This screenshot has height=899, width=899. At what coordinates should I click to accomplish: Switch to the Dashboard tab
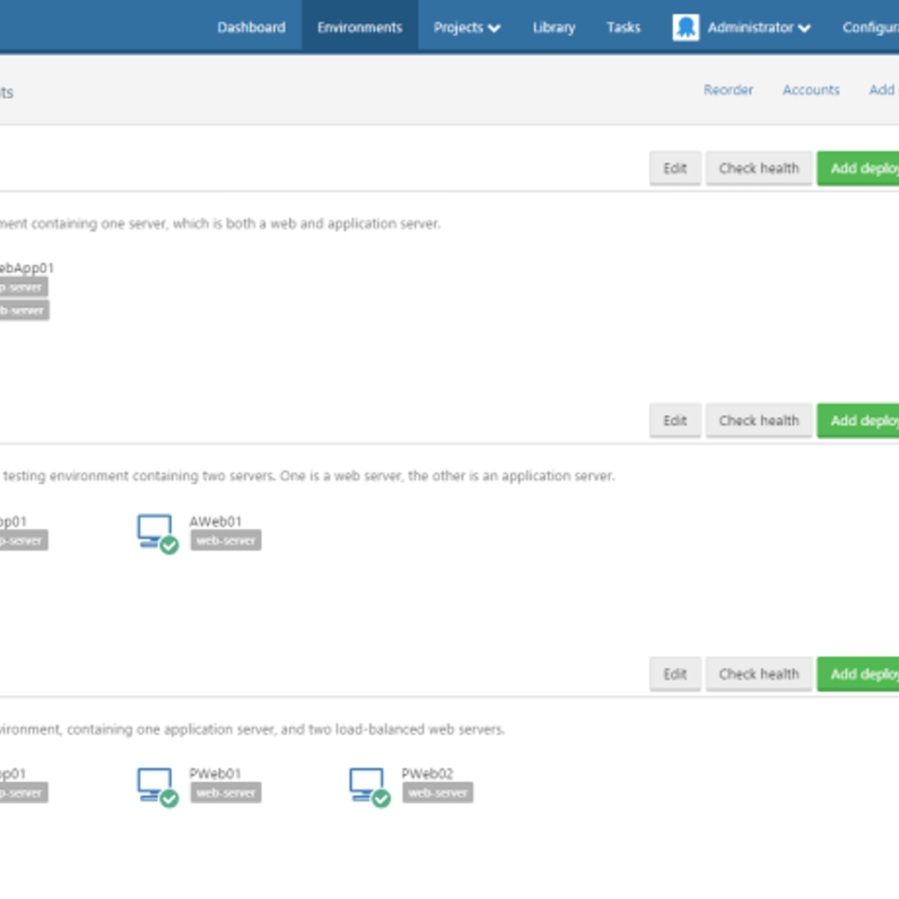coord(251,27)
